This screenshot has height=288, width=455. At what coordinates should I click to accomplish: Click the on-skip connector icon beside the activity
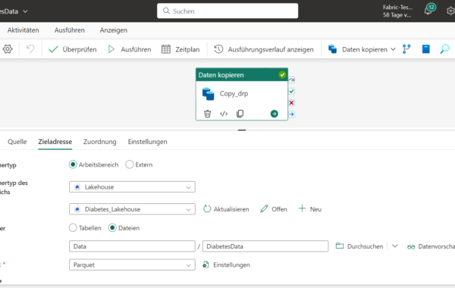point(292,80)
